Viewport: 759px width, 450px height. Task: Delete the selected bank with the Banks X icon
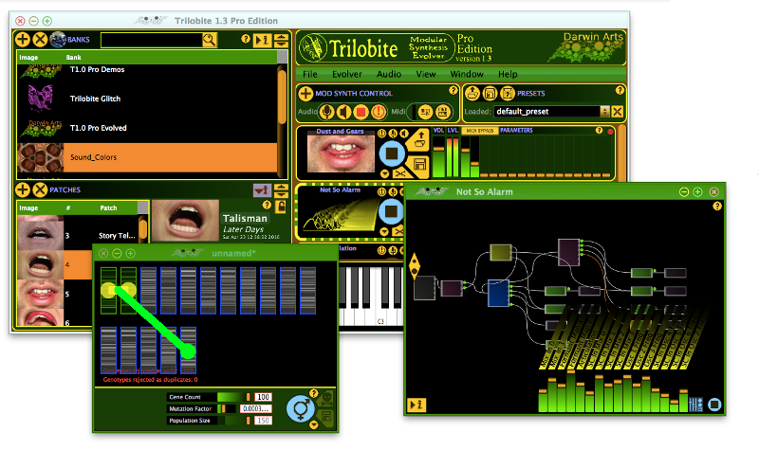coord(40,40)
